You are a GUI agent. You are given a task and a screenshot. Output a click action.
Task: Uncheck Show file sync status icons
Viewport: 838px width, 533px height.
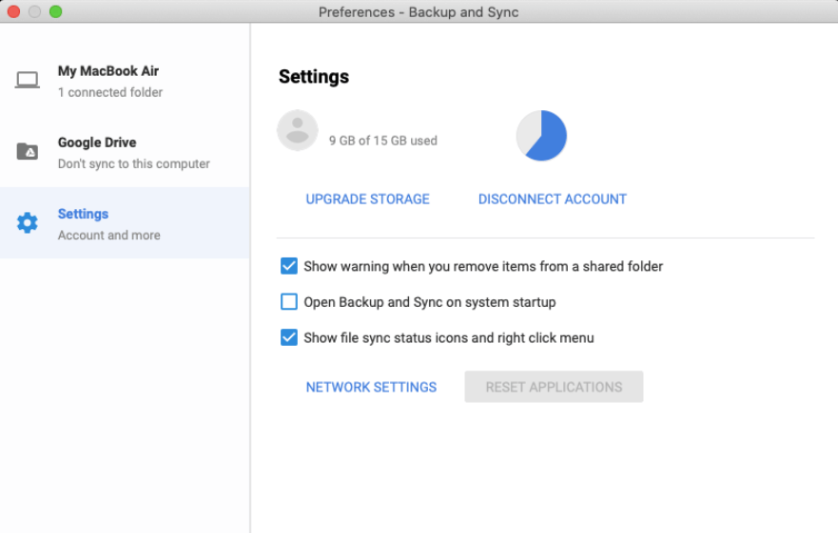pos(289,337)
